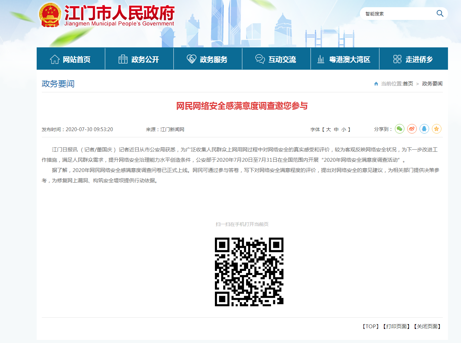Click the English title Jiangmen Municipal People's Government
Viewport: 461px width, 343px height.
[119, 24]
